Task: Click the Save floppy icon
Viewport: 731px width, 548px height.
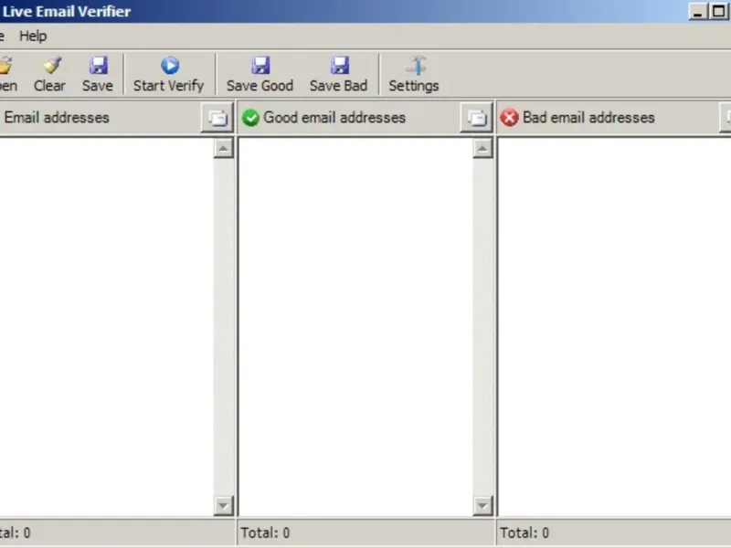Action: (99, 66)
